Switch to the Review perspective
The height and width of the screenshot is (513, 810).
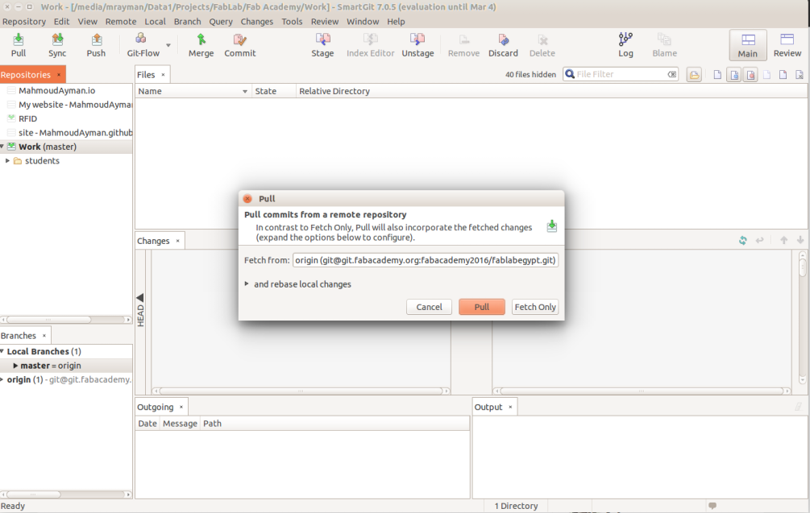click(787, 45)
